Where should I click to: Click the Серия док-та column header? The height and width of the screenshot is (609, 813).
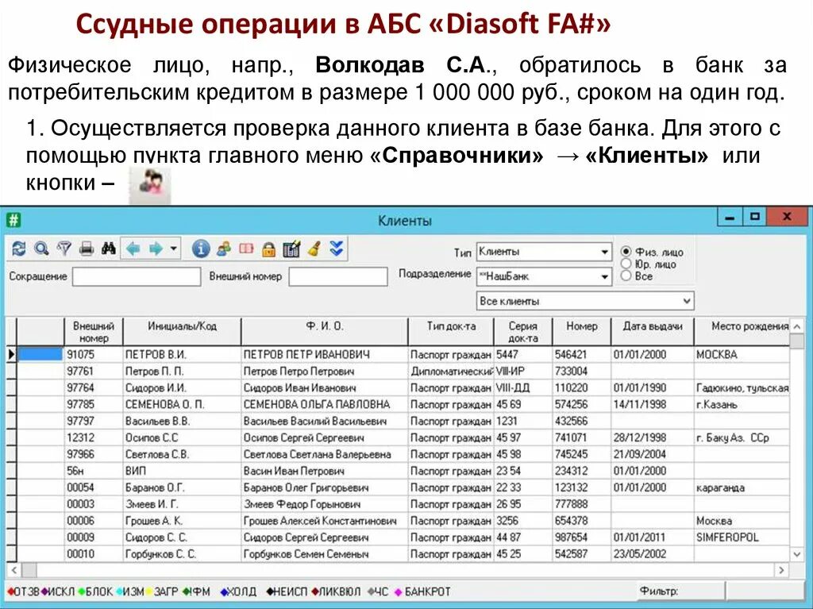click(x=522, y=332)
